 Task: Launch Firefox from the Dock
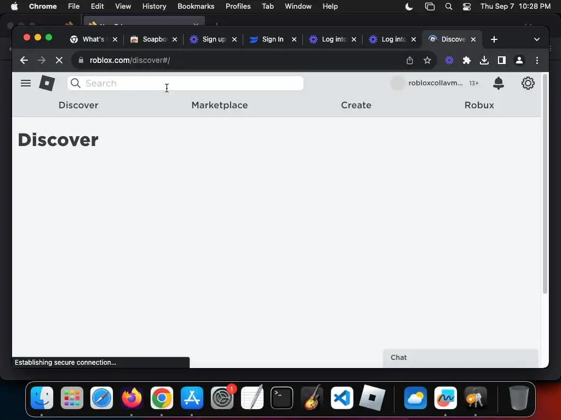pyautogui.click(x=131, y=398)
